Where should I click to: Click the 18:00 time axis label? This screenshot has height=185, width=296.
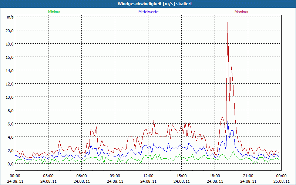[x=215, y=176]
